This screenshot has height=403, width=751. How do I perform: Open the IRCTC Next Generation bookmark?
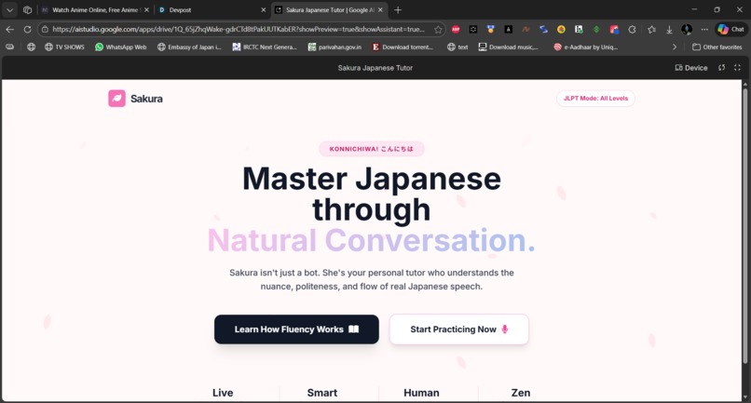point(265,47)
